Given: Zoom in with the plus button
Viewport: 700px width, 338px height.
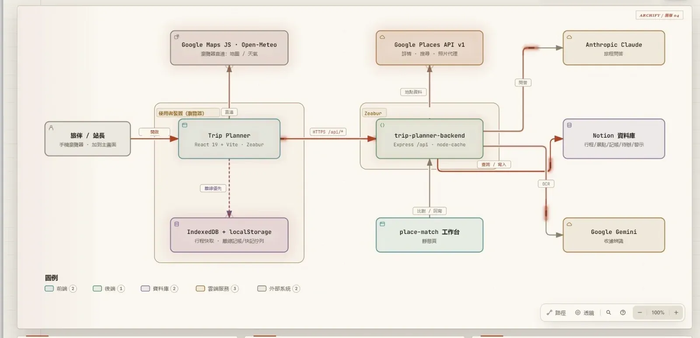Looking at the screenshot, I should point(676,313).
